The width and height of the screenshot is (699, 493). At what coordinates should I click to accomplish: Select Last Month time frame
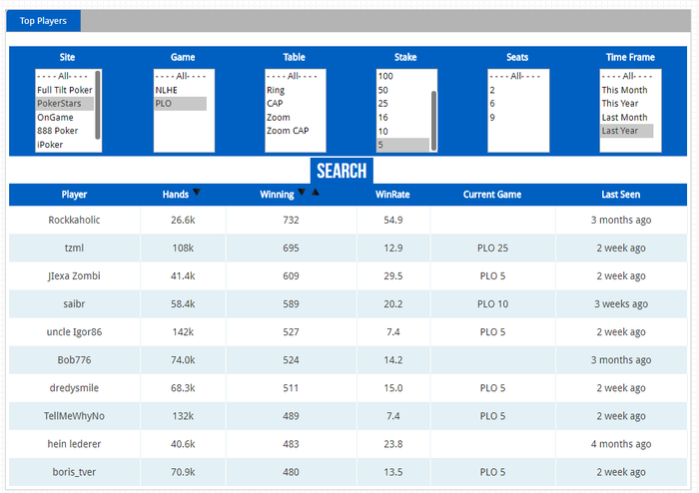click(627, 117)
